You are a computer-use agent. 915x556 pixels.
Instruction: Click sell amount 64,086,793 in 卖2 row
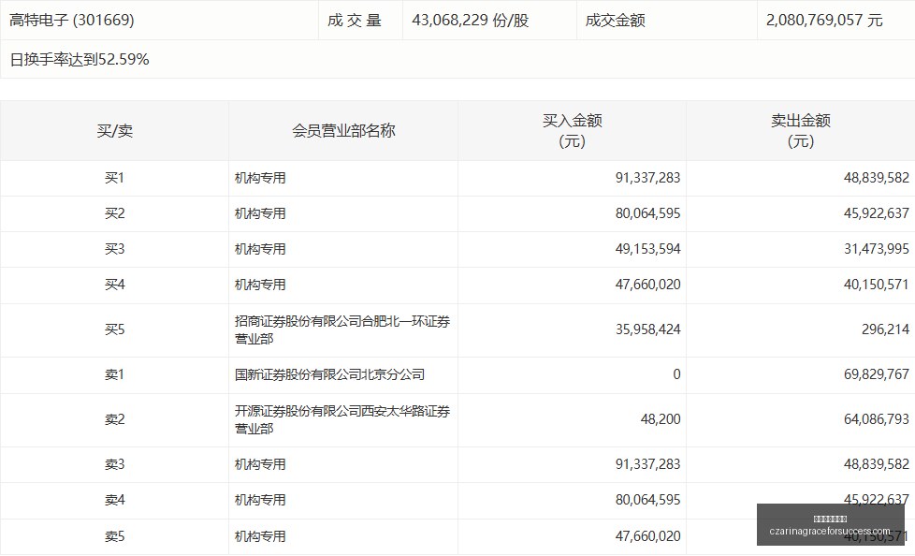point(877,419)
